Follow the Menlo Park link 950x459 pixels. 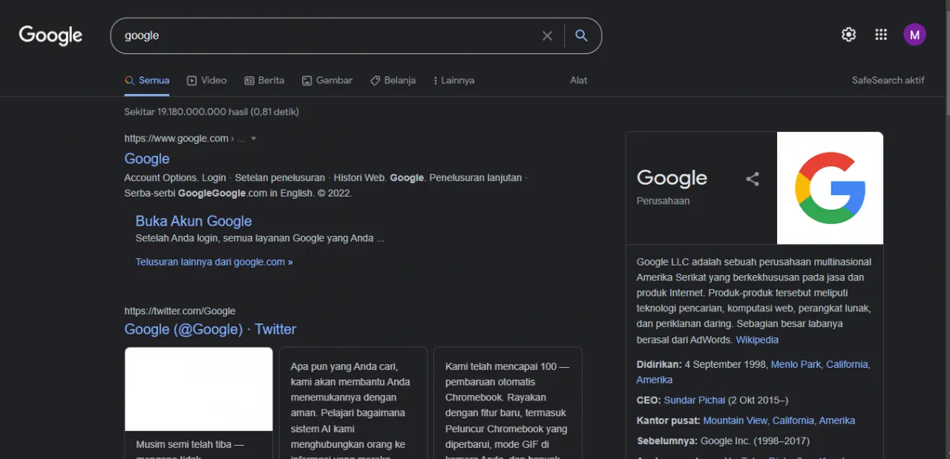click(796, 364)
